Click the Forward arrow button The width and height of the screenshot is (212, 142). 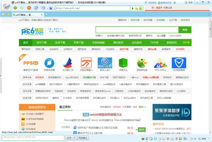click(x=22, y=8)
